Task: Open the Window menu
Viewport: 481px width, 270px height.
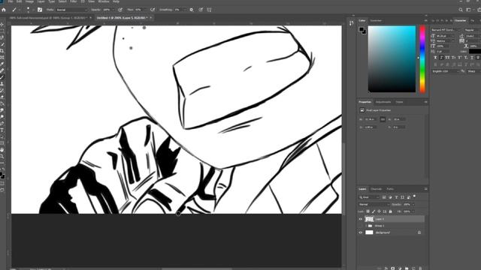Action: 104,1
